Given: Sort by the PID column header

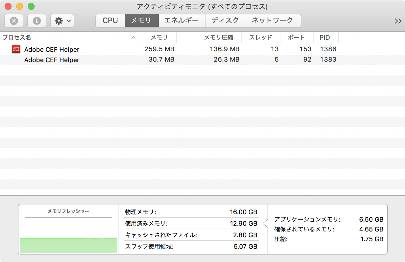Looking at the screenshot, I should pos(326,38).
